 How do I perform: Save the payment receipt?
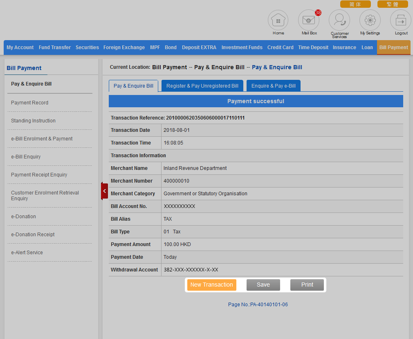263,285
